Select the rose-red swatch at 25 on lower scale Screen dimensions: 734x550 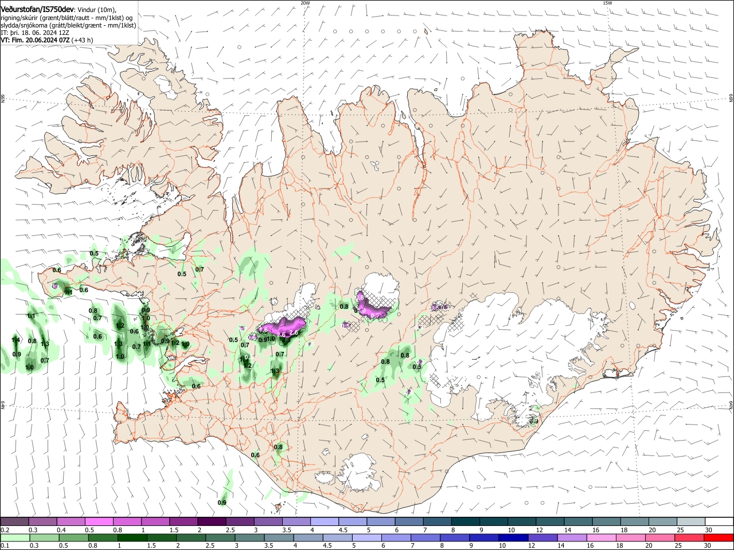(x=689, y=537)
